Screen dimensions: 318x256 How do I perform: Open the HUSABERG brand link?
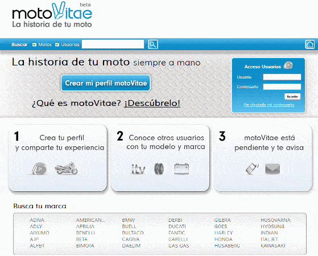coord(227,246)
